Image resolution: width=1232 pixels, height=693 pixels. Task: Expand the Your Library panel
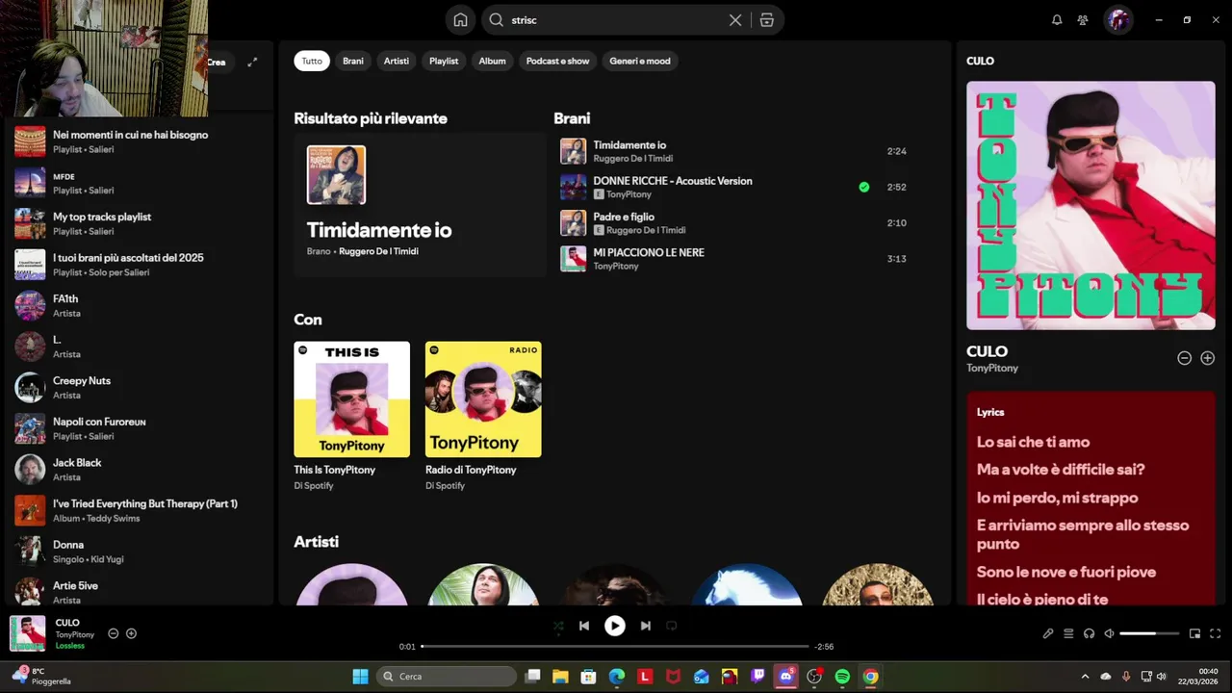252,62
